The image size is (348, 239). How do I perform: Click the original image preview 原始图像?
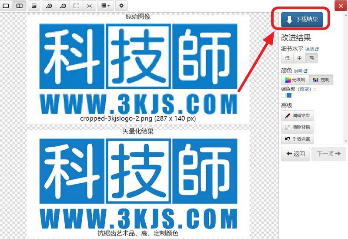click(x=138, y=69)
